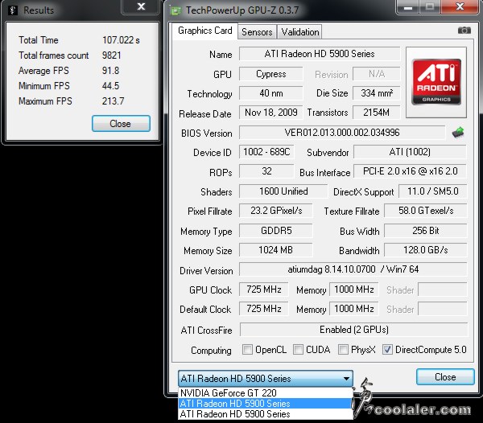This screenshot has height=423, width=483.
Task: Click Default Clock value 725 MHz
Action: 264,309
